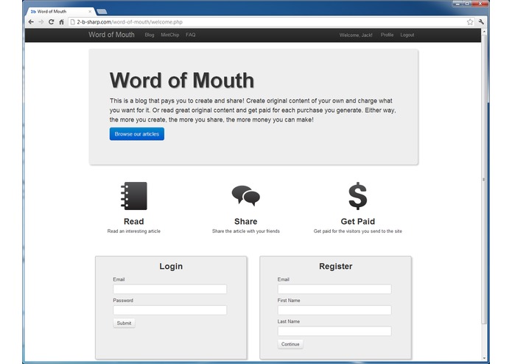This screenshot has height=364, width=512.
Task: Click the Get Paid heading
Action: point(358,221)
